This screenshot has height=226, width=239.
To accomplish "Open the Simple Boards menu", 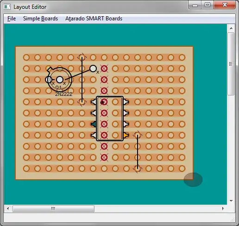I will point(40,19).
